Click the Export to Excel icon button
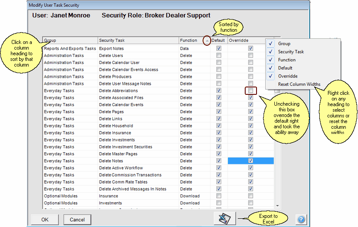The height and width of the screenshot is (227, 358). (225, 219)
